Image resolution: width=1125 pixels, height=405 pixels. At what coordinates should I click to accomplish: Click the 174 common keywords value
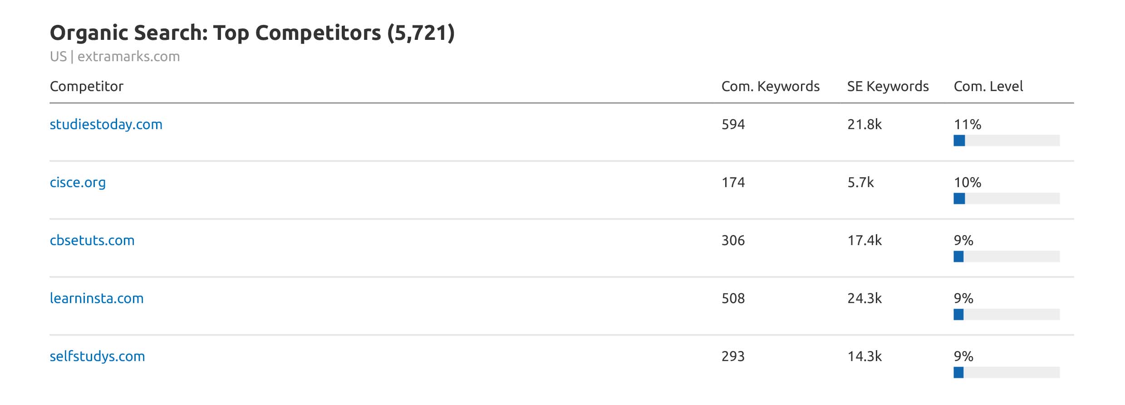point(733,183)
